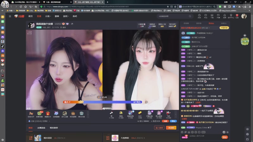Open the 收藏 bookmarks folder dropdown
This screenshot has width=253, height=142.
pos(10,11)
